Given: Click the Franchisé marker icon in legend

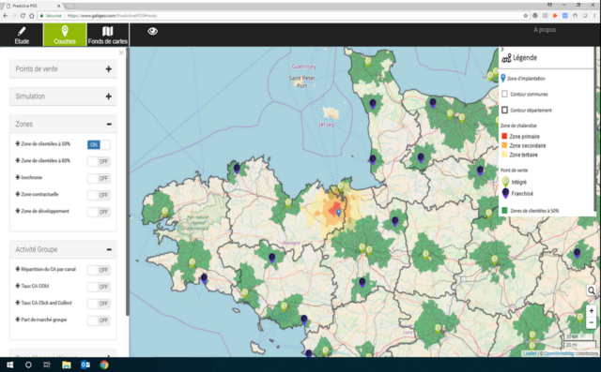Looking at the screenshot, I should (505, 193).
